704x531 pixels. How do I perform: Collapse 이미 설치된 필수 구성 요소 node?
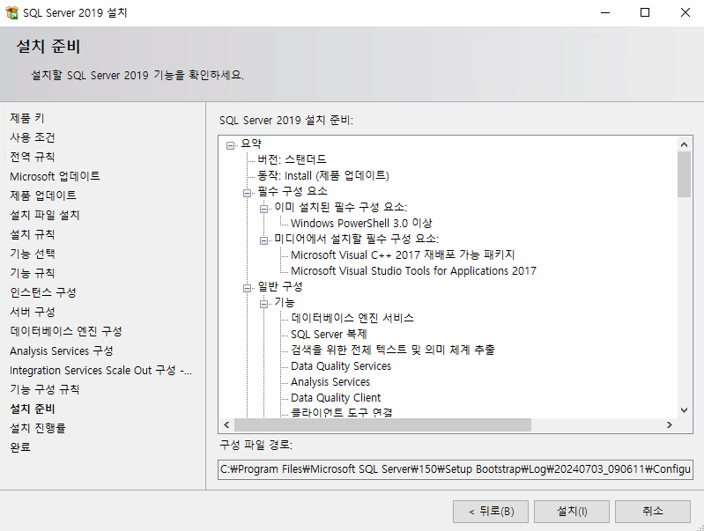tap(263, 209)
